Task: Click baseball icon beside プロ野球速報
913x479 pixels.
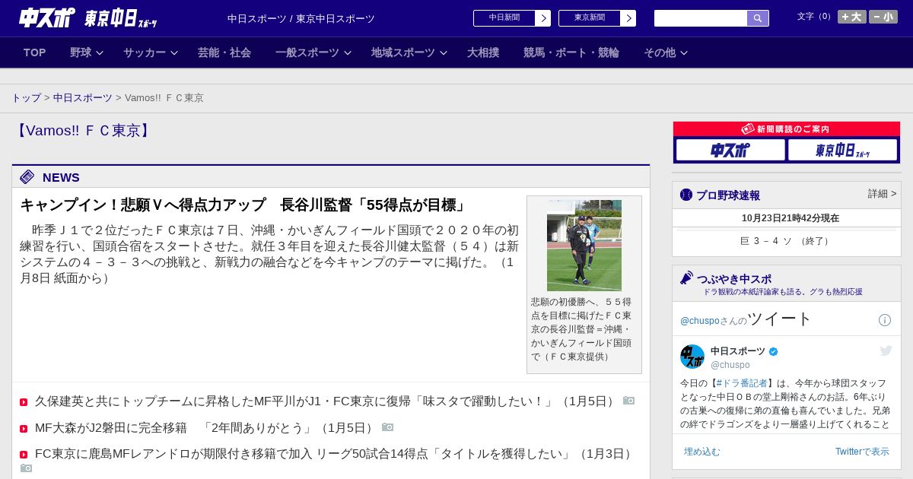Action: tap(686, 195)
